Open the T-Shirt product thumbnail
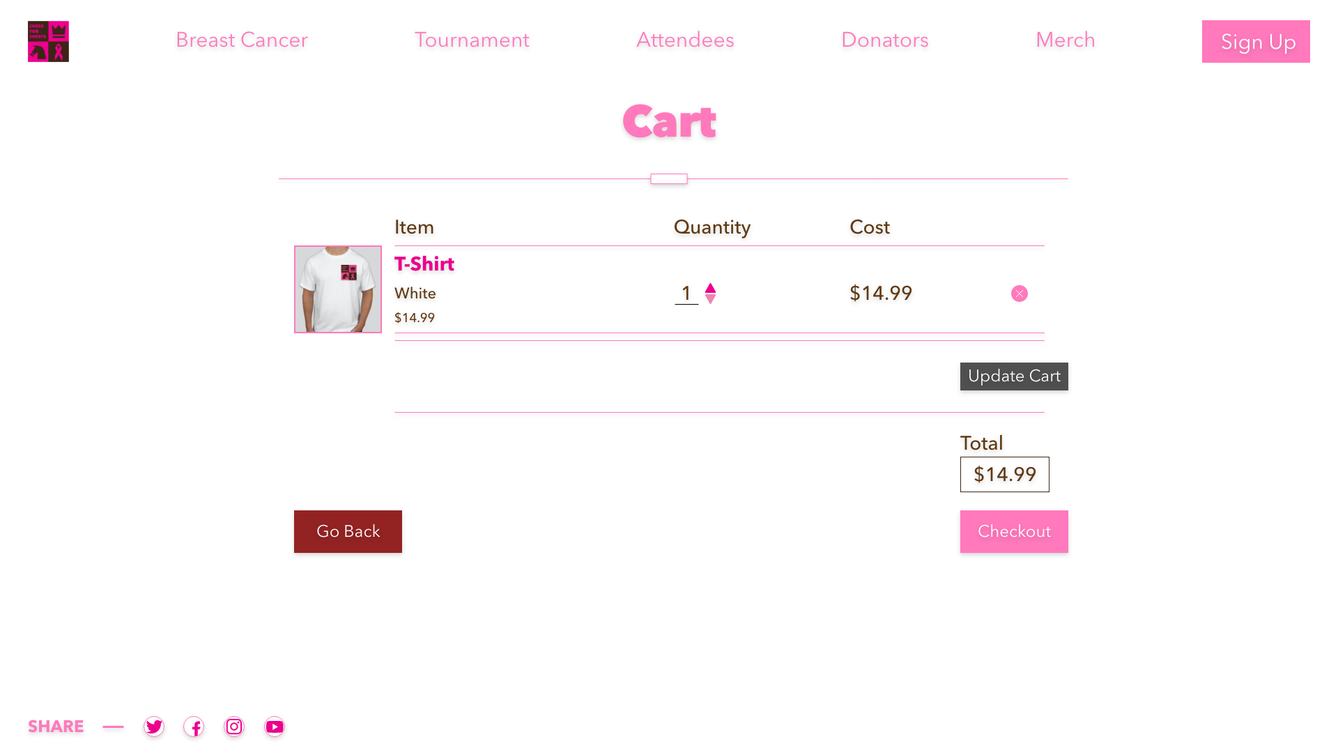The image size is (1338, 753). tap(338, 289)
